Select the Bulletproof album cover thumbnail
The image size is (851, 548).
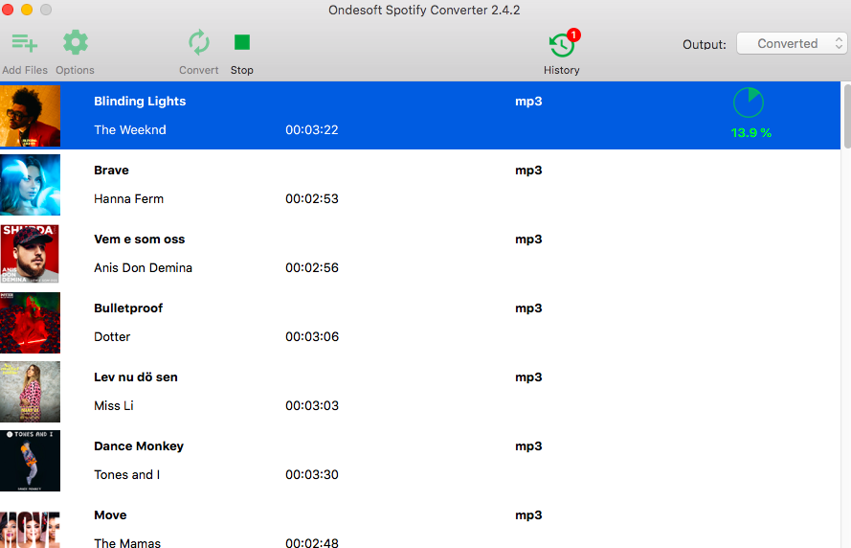point(31,323)
